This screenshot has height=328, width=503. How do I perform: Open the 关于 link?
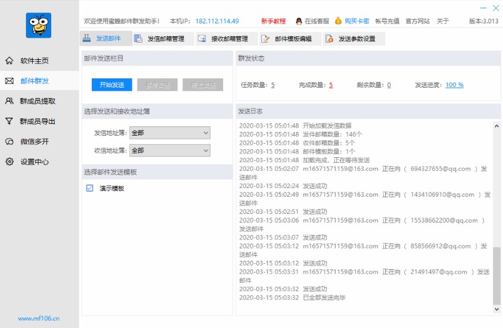[443, 21]
